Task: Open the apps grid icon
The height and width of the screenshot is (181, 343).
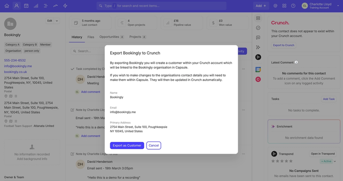Action: point(284,6)
